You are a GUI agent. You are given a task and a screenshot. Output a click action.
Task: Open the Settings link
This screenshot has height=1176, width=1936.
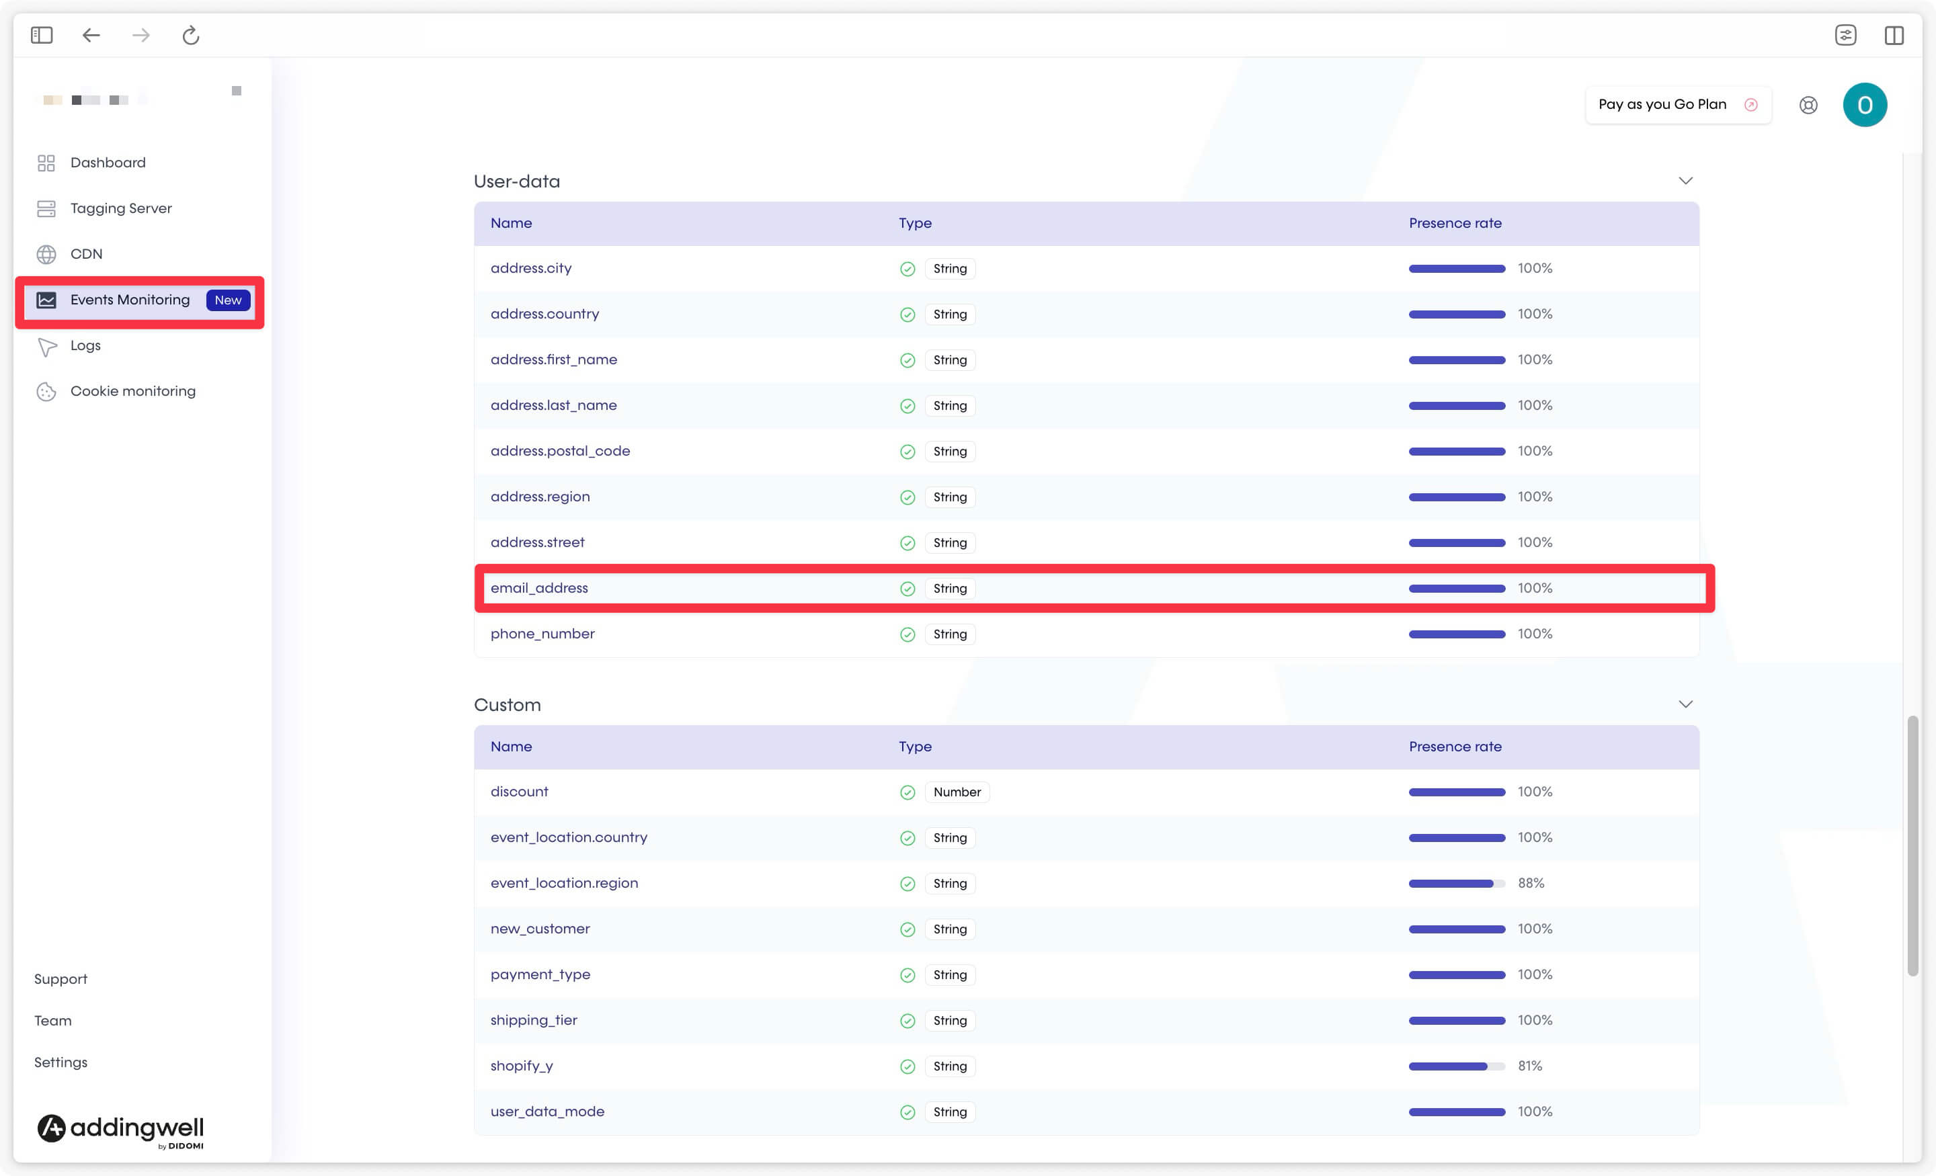pos(61,1062)
